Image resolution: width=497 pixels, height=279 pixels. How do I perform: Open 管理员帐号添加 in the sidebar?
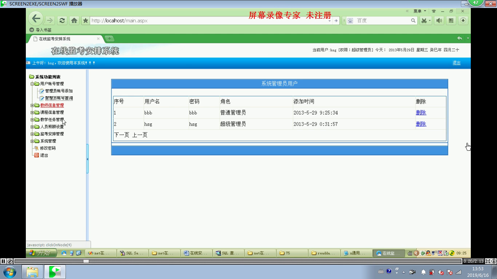59,91
